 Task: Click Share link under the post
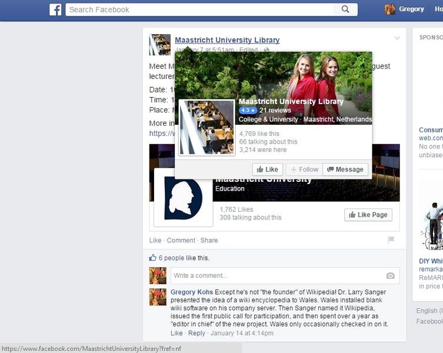209,240
